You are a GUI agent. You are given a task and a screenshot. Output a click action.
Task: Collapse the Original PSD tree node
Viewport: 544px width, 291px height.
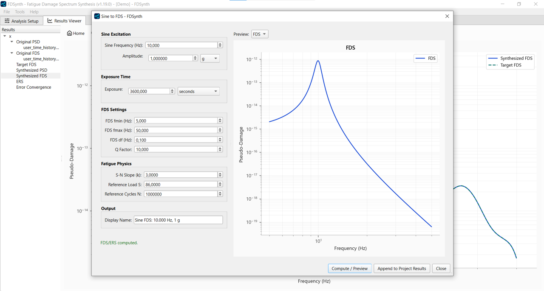(11, 42)
